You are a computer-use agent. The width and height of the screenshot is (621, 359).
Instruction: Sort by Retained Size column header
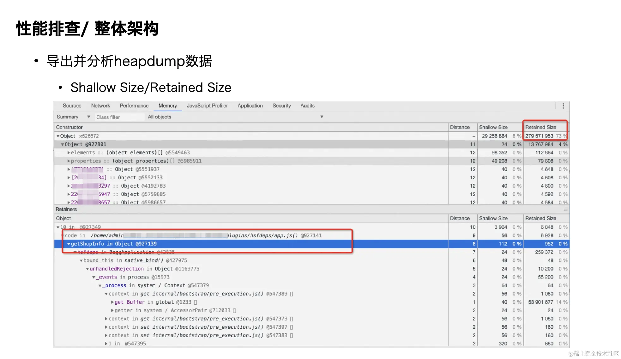tap(540, 127)
